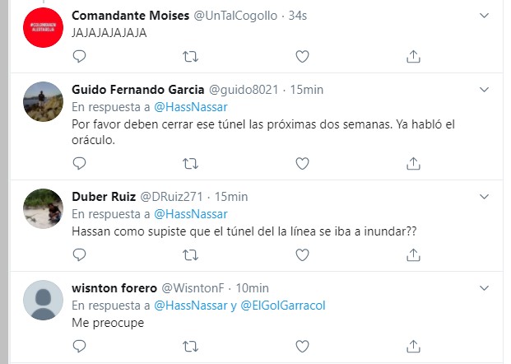The height and width of the screenshot is (364, 511).
Task: Reply to Duber Ruiz's tweet
Action: [80, 255]
